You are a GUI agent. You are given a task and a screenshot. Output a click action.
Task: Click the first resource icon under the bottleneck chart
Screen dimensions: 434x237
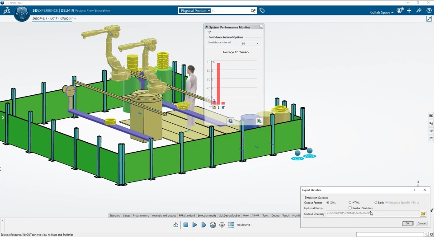click(x=214, y=107)
